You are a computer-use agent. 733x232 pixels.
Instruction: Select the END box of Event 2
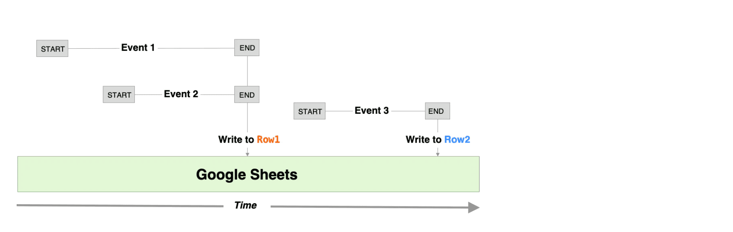click(x=247, y=95)
